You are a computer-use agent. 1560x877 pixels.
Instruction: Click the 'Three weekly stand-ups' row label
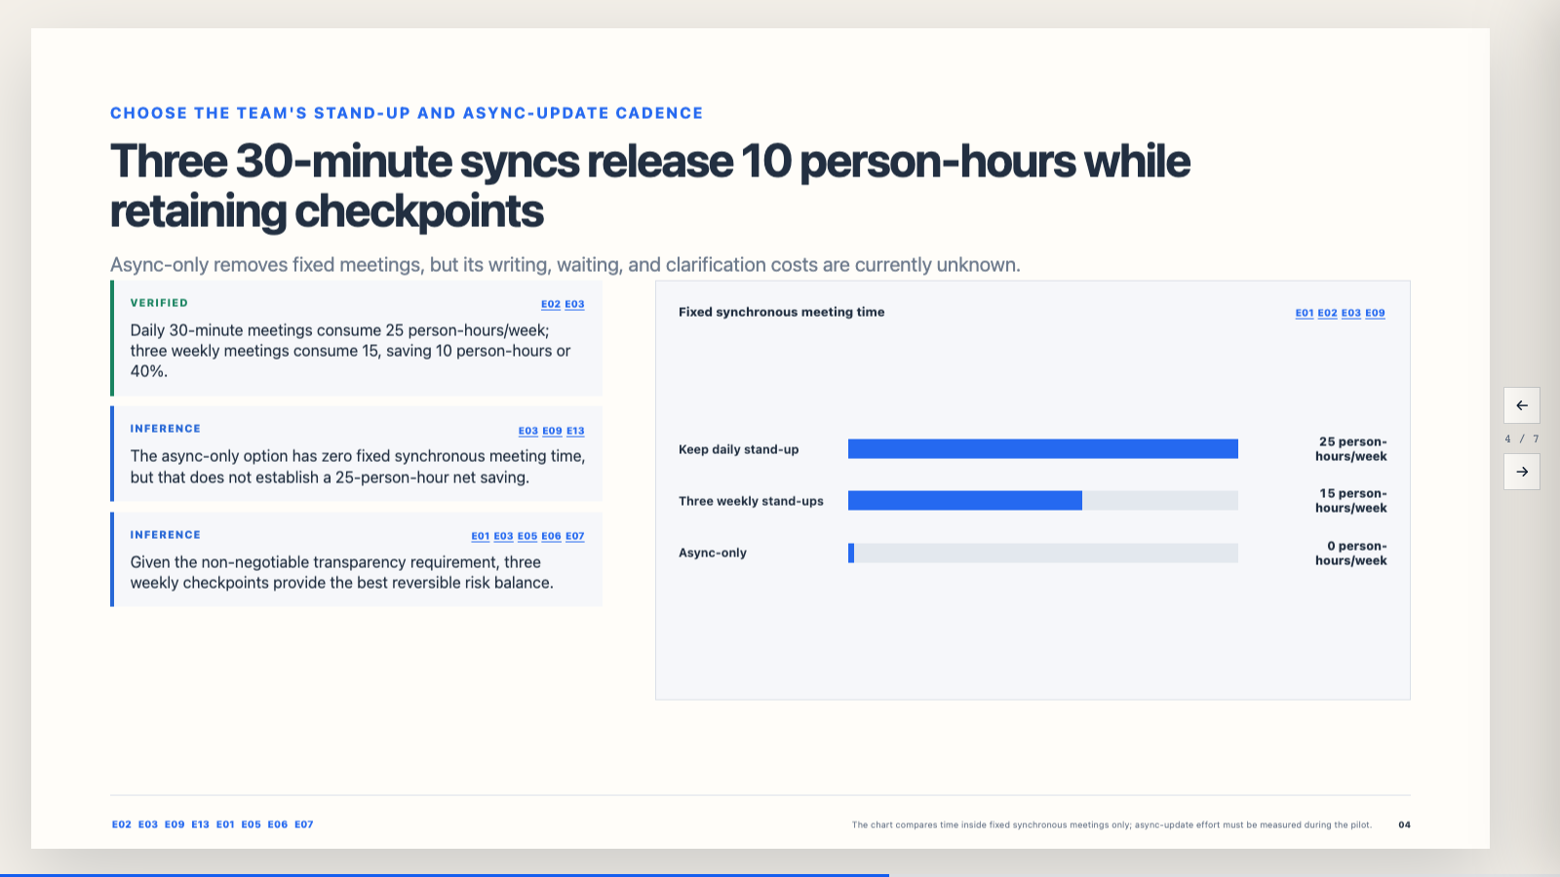(751, 501)
